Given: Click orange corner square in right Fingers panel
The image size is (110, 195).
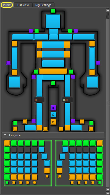Looking at the screenshot, I should click(100, 143).
